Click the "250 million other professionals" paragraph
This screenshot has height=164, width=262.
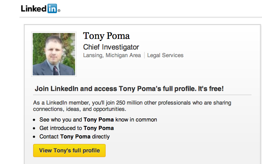click(x=132, y=106)
